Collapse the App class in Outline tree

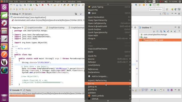tap(140, 37)
